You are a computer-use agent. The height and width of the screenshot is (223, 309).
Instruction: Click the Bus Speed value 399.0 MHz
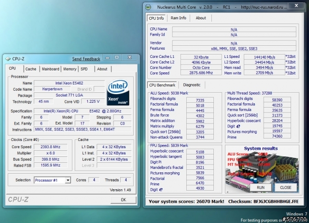point(50,159)
